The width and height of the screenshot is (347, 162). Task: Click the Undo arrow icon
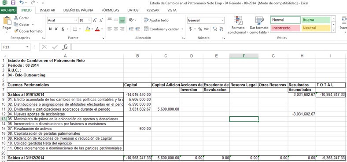point(22,3)
